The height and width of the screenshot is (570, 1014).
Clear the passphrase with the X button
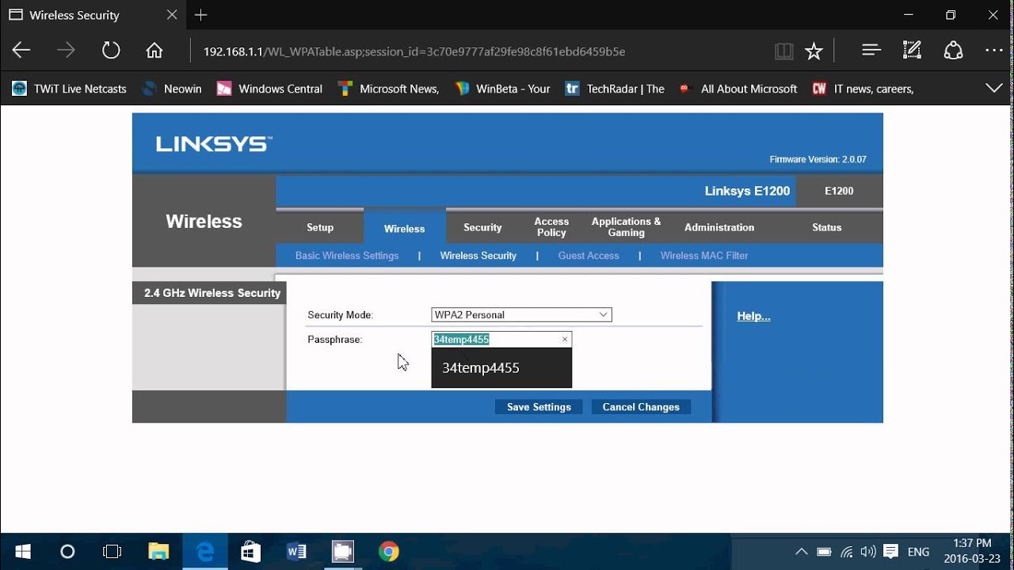[x=565, y=340]
